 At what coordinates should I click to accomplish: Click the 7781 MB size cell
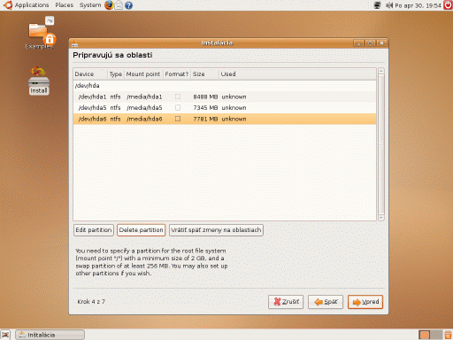[x=205, y=119]
